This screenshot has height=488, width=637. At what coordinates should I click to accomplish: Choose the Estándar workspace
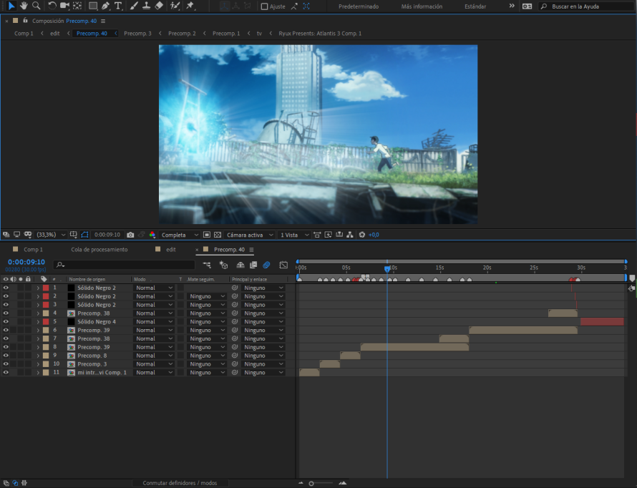pyautogui.click(x=475, y=6)
